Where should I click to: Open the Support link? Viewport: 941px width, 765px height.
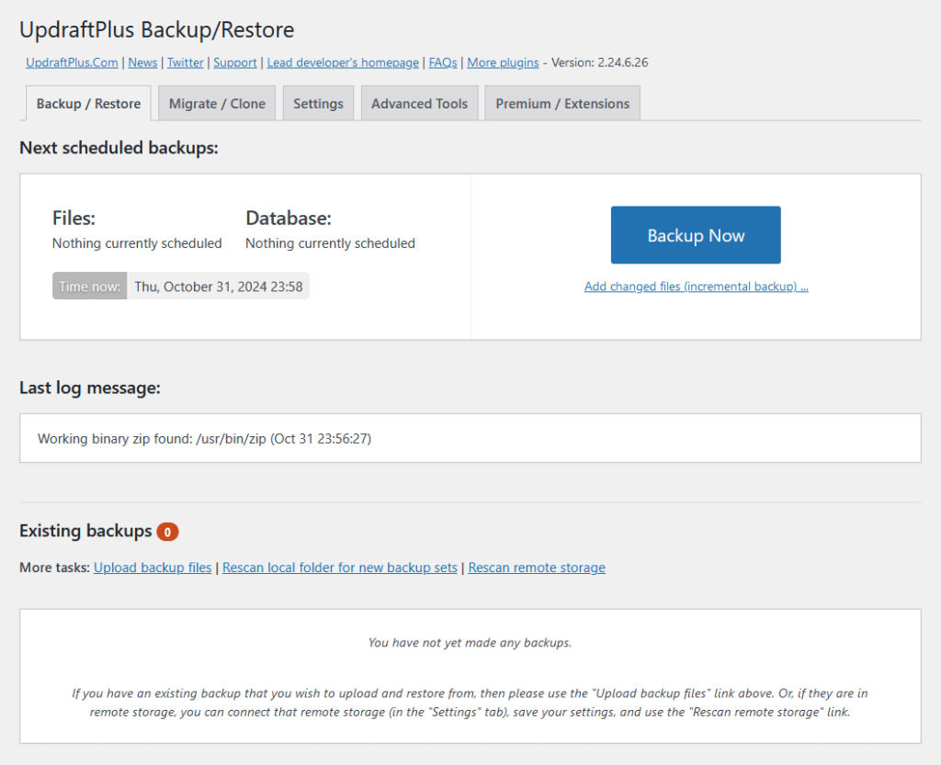(x=235, y=62)
